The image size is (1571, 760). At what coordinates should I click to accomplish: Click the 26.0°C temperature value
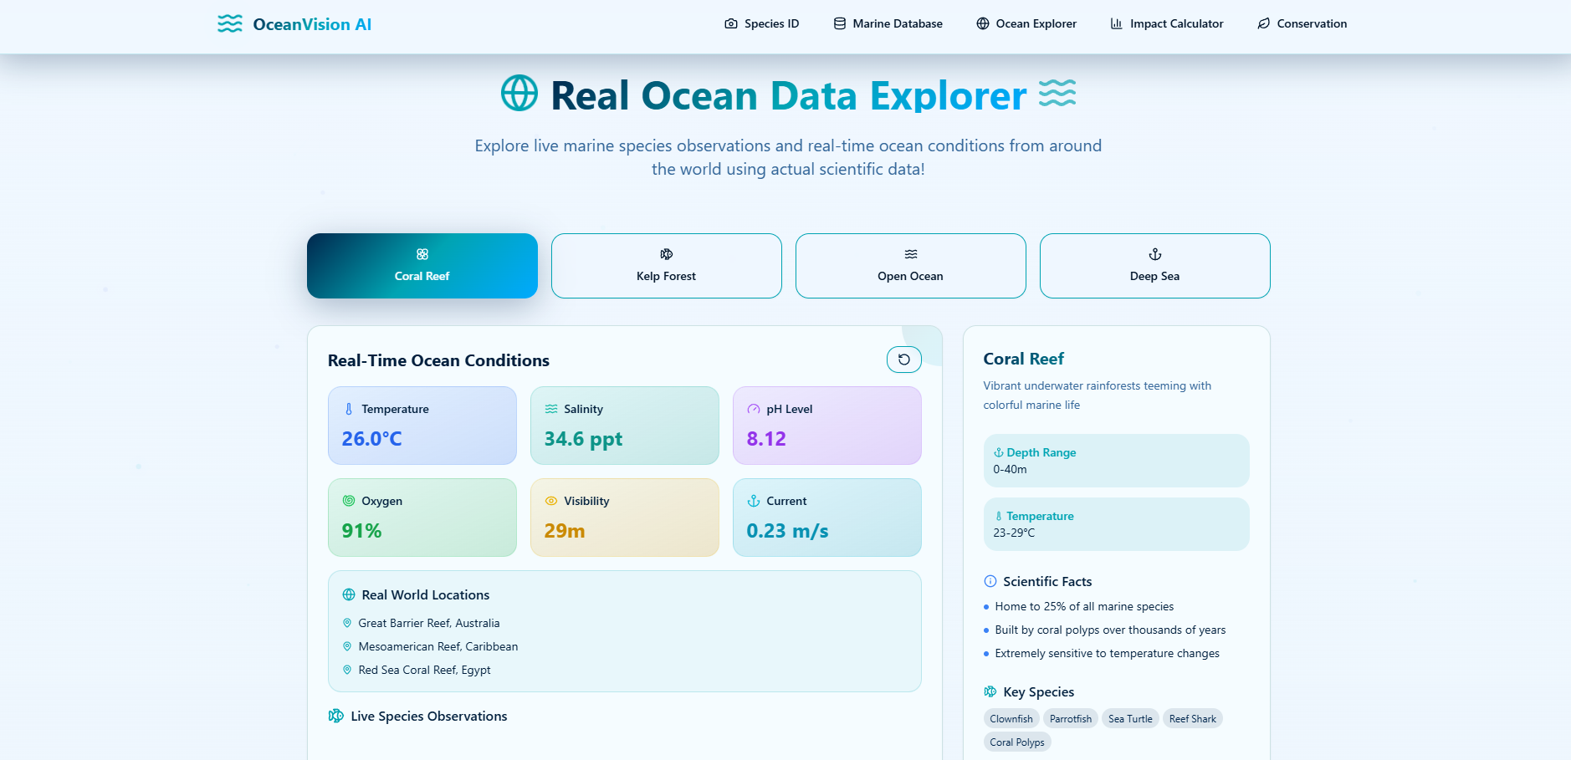click(x=372, y=439)
